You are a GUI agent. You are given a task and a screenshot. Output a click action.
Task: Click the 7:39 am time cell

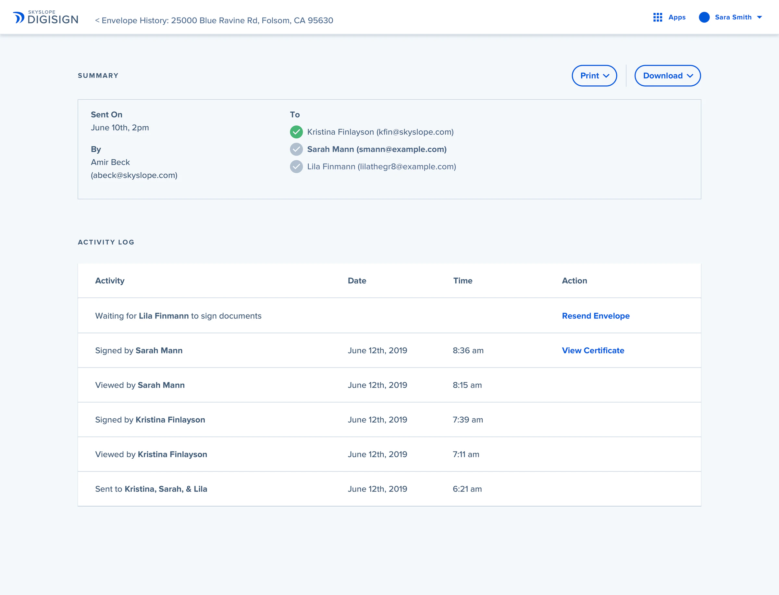[468, 420]
